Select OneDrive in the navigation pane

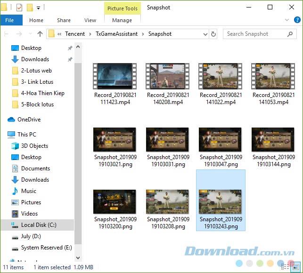[29, 120]
